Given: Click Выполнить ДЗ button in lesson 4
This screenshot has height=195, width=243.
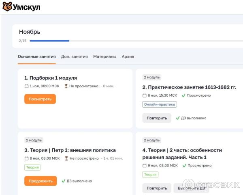Looking at the screenshot, I should click(192, 188).
